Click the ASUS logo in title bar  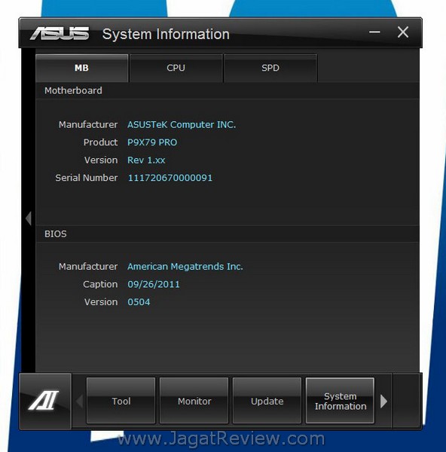[60, 33]
